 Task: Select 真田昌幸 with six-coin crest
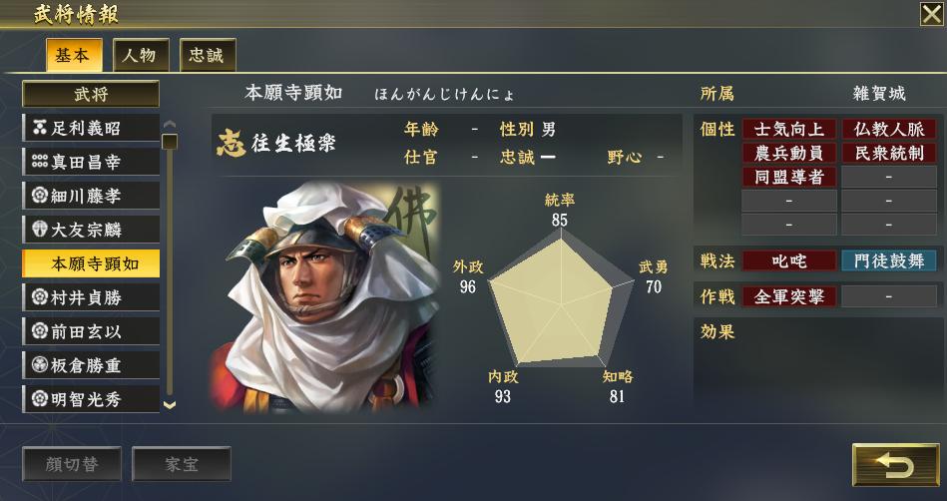click(x=91, y=162)
